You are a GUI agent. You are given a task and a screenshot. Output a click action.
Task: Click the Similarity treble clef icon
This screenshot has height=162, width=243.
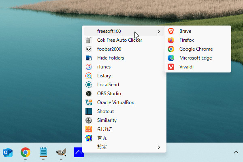[x=89, y=120]
